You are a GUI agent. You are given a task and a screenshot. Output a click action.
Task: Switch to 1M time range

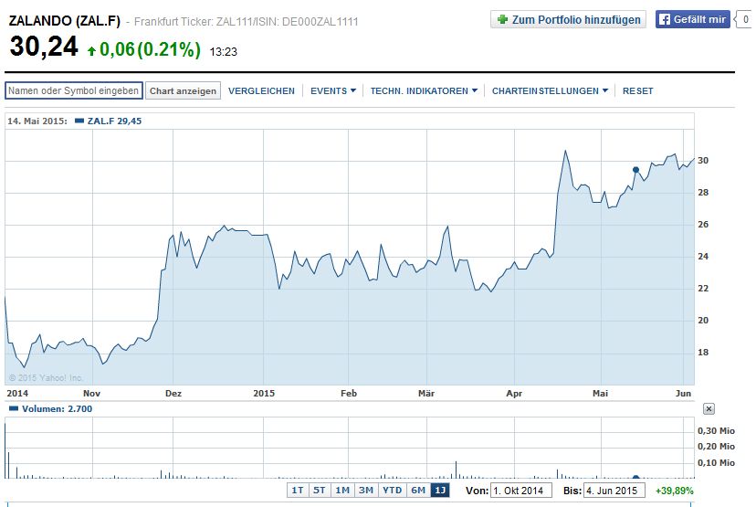tap(342, 491)
